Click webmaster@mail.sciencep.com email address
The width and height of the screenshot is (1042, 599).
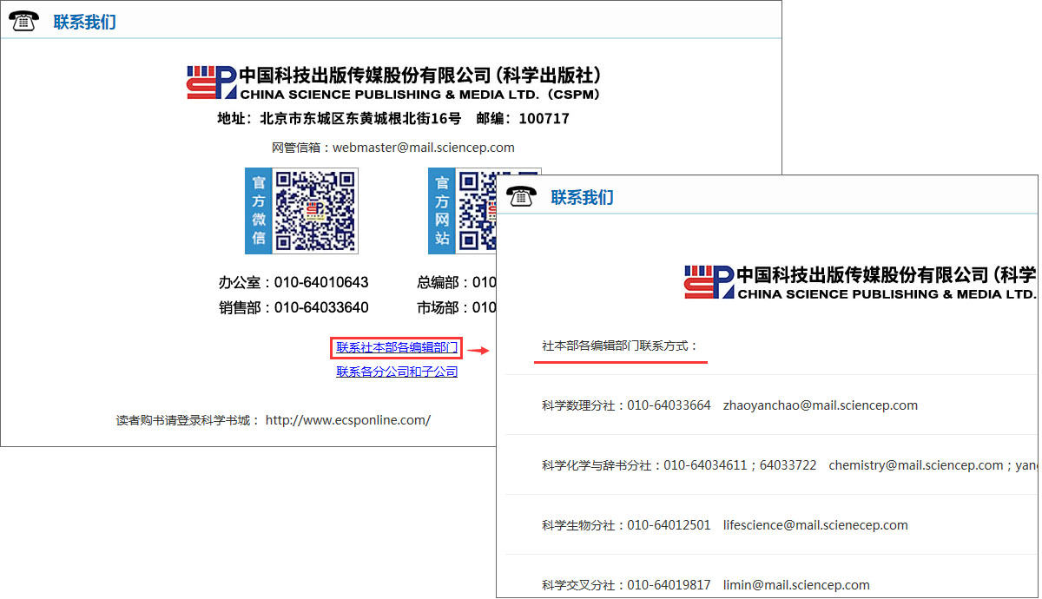(424, 148)
